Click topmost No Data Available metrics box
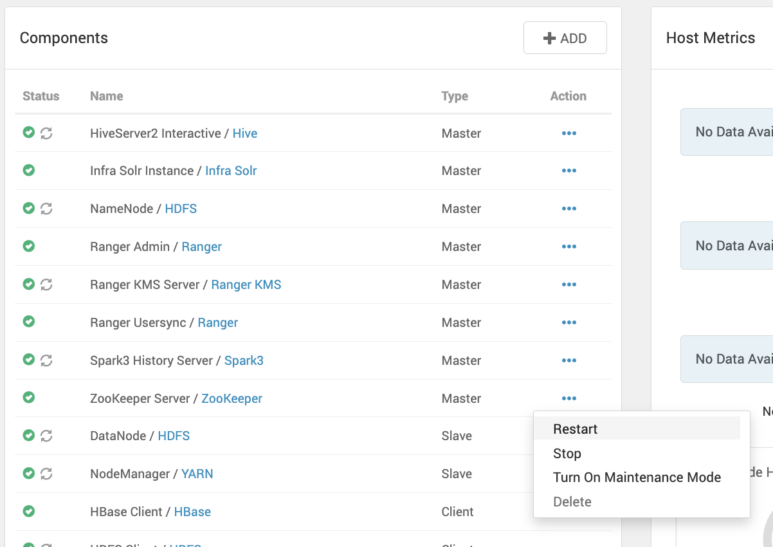 coord(727,132)
